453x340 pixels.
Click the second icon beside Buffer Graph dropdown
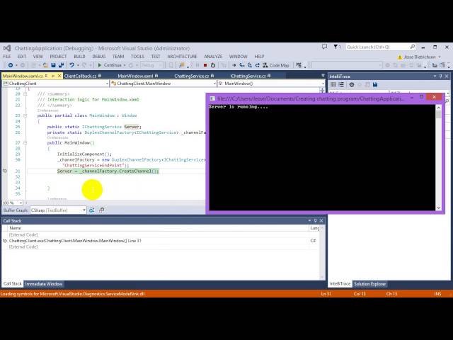coord(101,210)
